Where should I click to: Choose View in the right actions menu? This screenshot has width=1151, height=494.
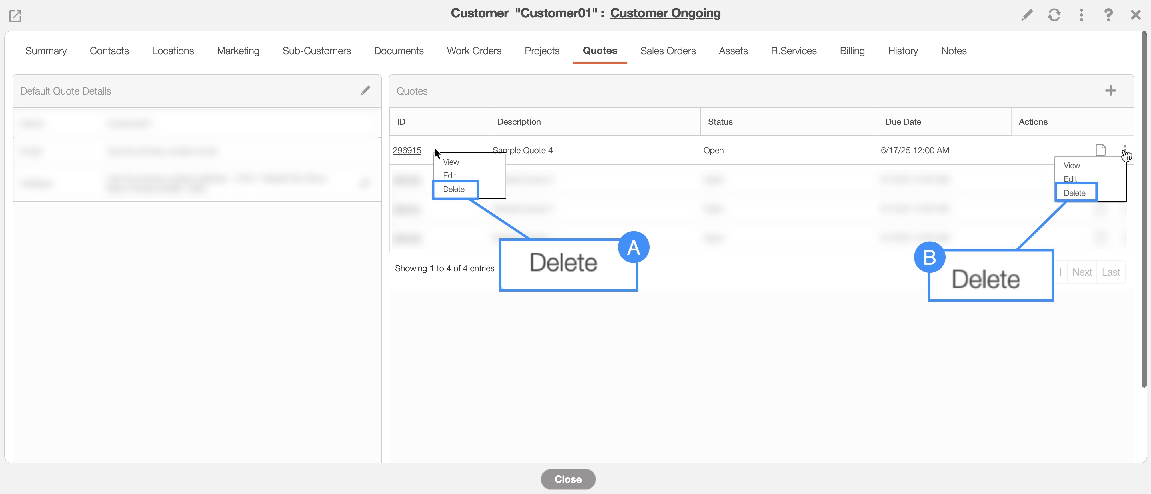(x=1072, y=166)
